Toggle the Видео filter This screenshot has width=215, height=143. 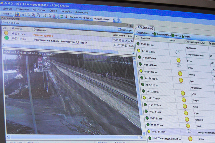tap(186, 36)
